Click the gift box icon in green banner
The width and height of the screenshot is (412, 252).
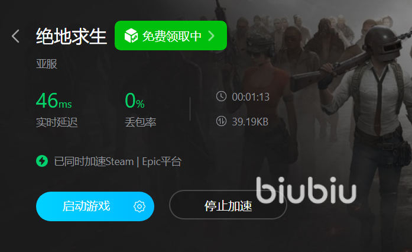131,35
